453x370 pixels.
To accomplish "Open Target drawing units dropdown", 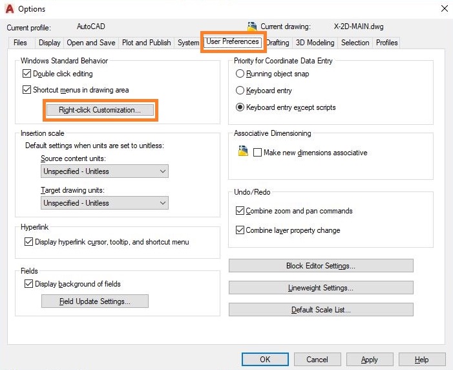I will coord(105,203).
